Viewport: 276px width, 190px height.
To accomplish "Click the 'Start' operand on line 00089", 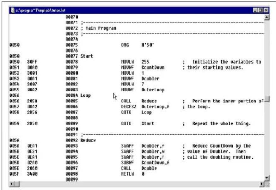I will (x=148, y=123).
